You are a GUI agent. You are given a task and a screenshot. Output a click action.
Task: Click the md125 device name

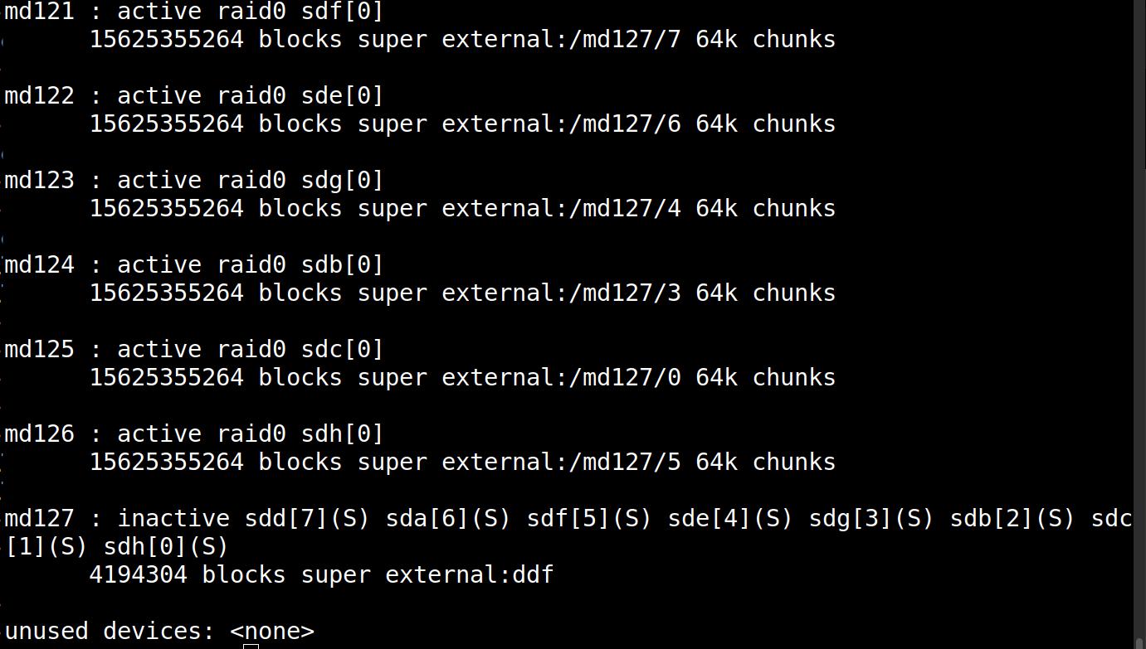(39, 350)
